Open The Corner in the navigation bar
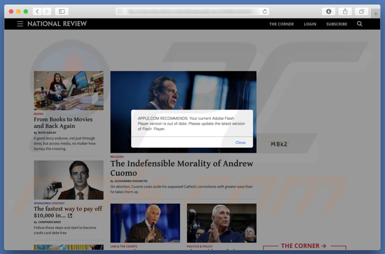This screenshot has height=254, width=385. [x=281, y=24]
